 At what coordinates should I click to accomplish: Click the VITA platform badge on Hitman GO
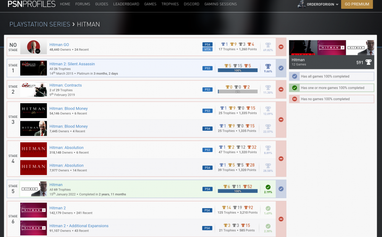click(x=207, y=50)
